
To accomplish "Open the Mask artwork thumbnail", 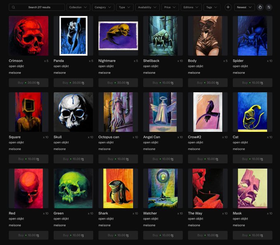I will point(252,189).
